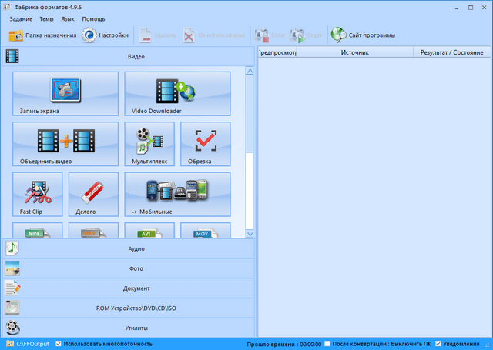
Task: Expand the Фото category panel
Action: (x=128, y=269)
